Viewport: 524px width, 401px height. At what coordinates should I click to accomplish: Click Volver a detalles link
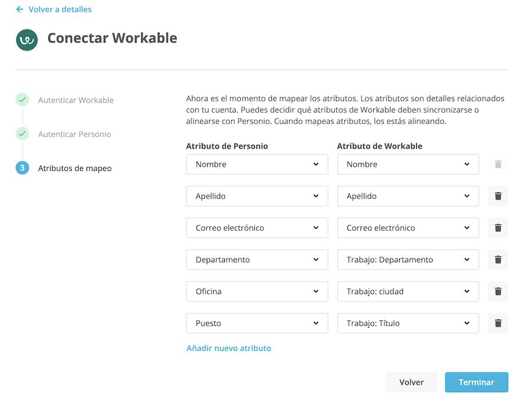pyautogui.click(x=60, y=9)
